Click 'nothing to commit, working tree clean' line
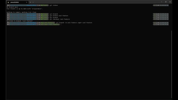Viewport: 178px width, 100px height. [21, 12]
